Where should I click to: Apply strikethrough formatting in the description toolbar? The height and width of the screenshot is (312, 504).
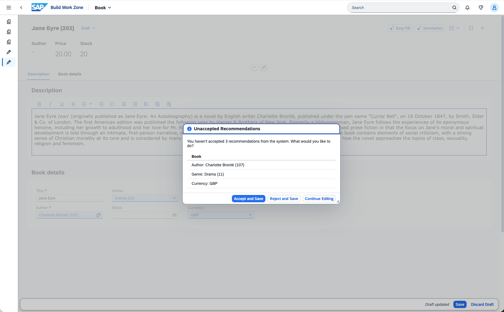tap(73, 104)
